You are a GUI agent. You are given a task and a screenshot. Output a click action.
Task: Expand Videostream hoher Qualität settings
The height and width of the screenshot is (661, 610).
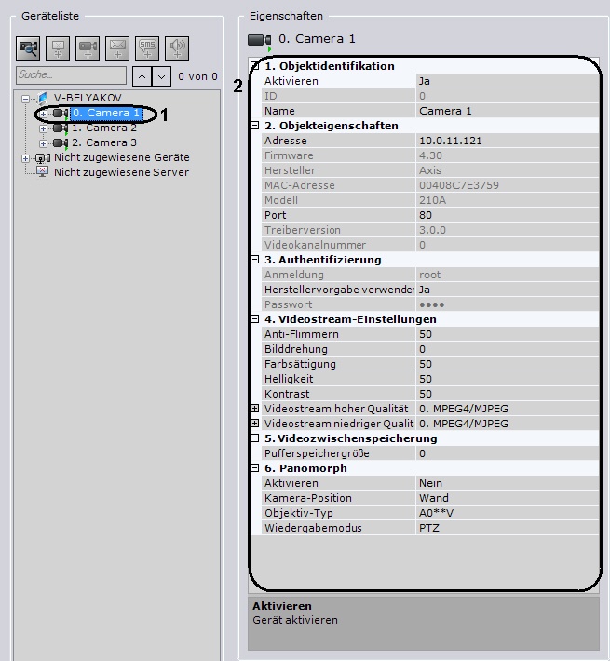(x=254, y=408)
